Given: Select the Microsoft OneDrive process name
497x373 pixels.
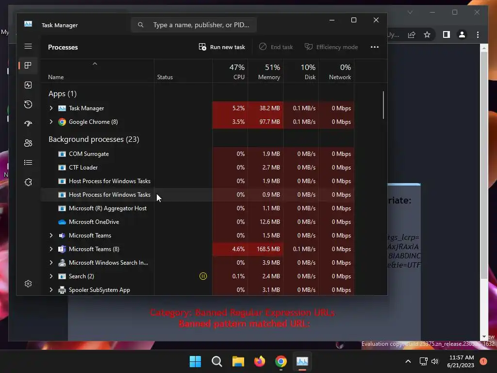Looking at the screenshot, I should (x=94, y=222).
